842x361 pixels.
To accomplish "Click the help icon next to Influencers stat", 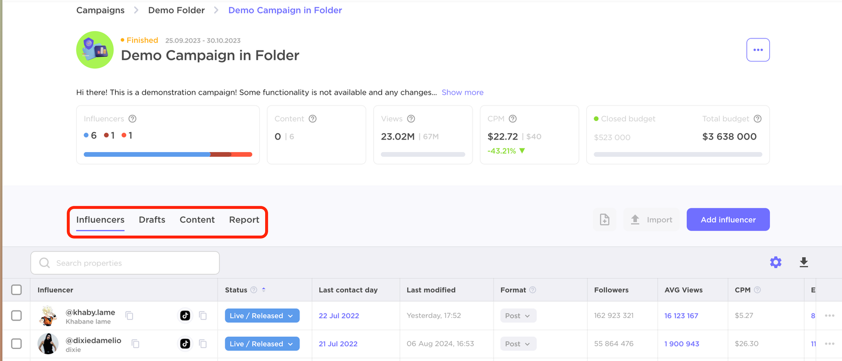I will (x=133, y=119).
